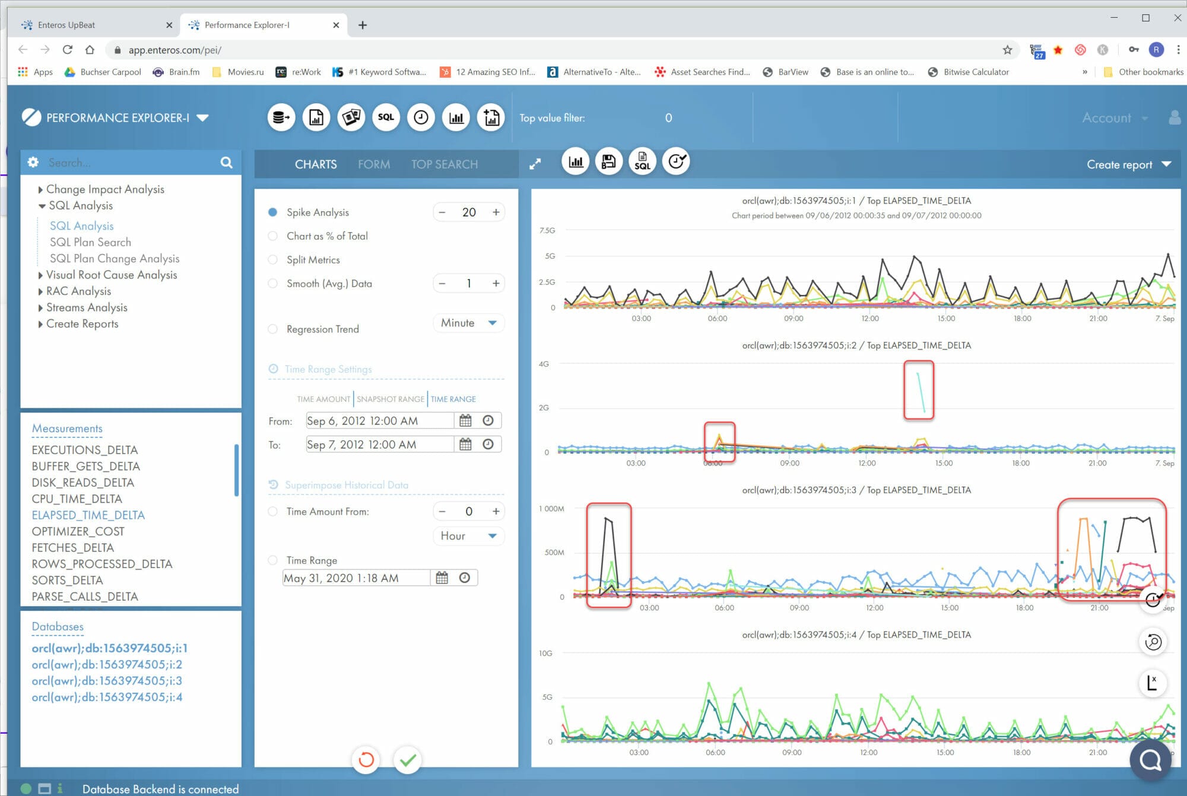Open the Create report menu
Screen dimensions: 1187x796
[x=1127, y=164]
